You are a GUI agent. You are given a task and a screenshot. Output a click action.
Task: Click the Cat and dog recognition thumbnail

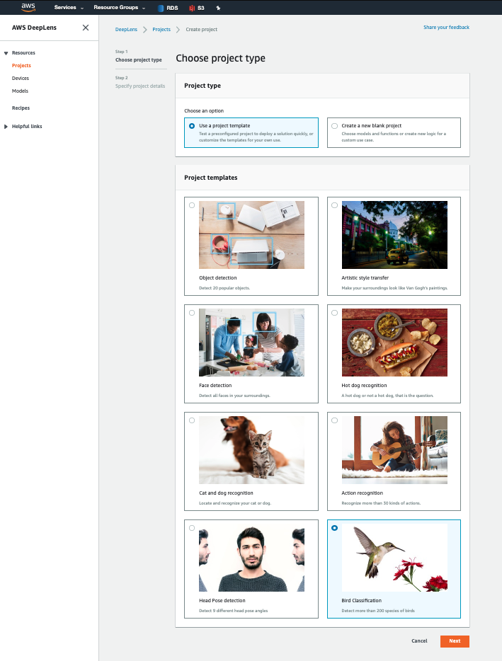point(251,449)
